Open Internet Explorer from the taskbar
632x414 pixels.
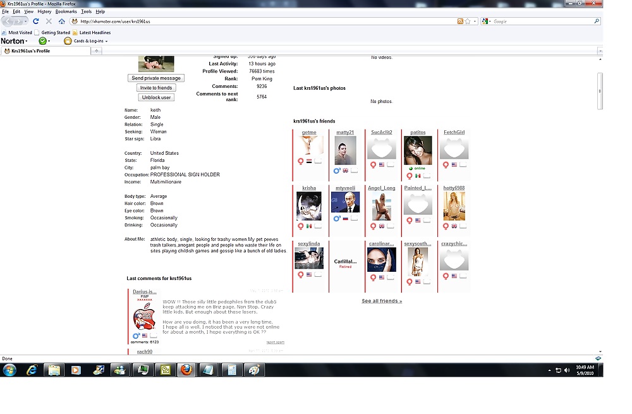pyautogui.click(x=32, y=370)
